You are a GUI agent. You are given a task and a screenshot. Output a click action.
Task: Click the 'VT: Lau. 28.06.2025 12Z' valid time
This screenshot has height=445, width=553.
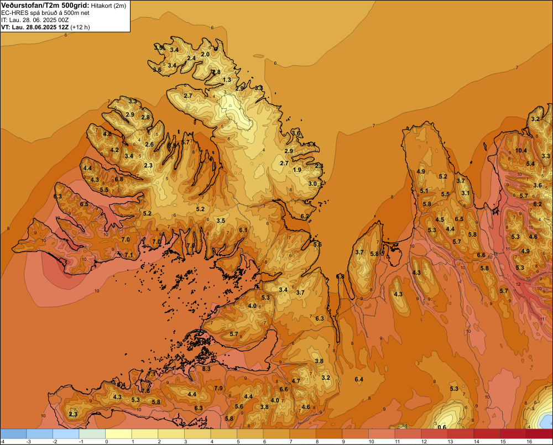35,27
